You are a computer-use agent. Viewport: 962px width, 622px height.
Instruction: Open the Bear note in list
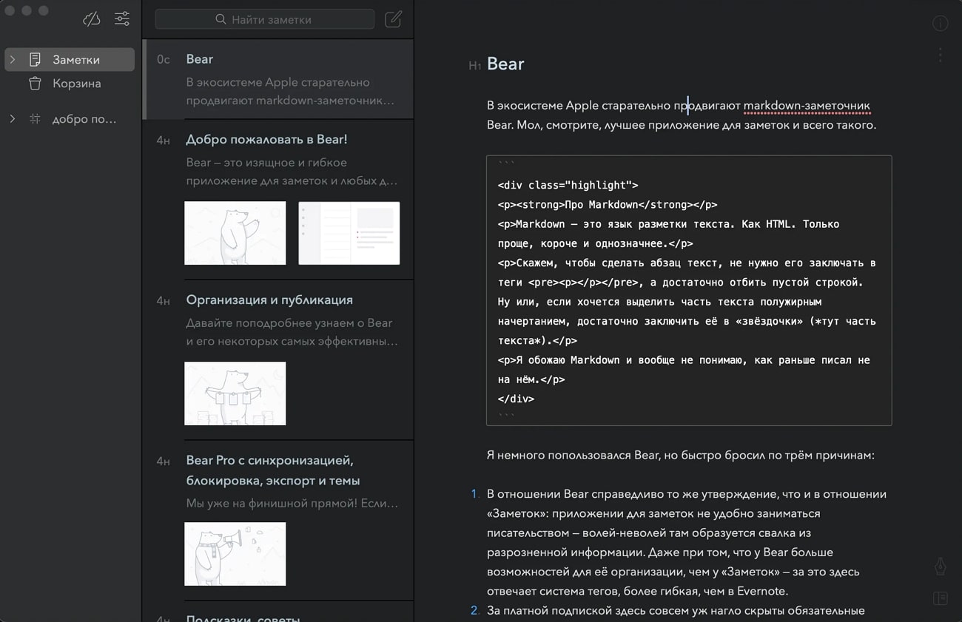click(x=278, y=79)
